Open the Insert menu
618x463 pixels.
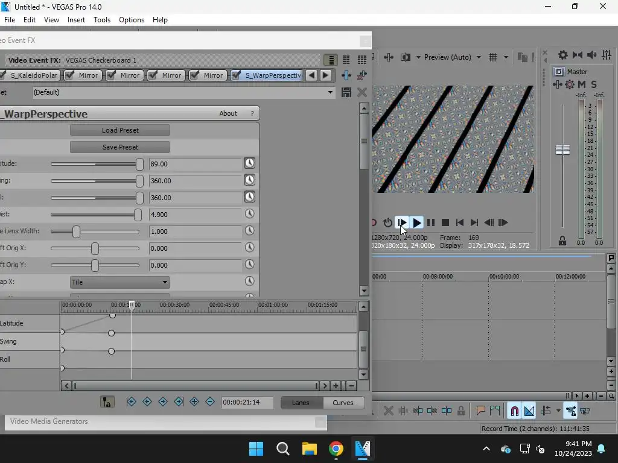[x=76, y=20]
